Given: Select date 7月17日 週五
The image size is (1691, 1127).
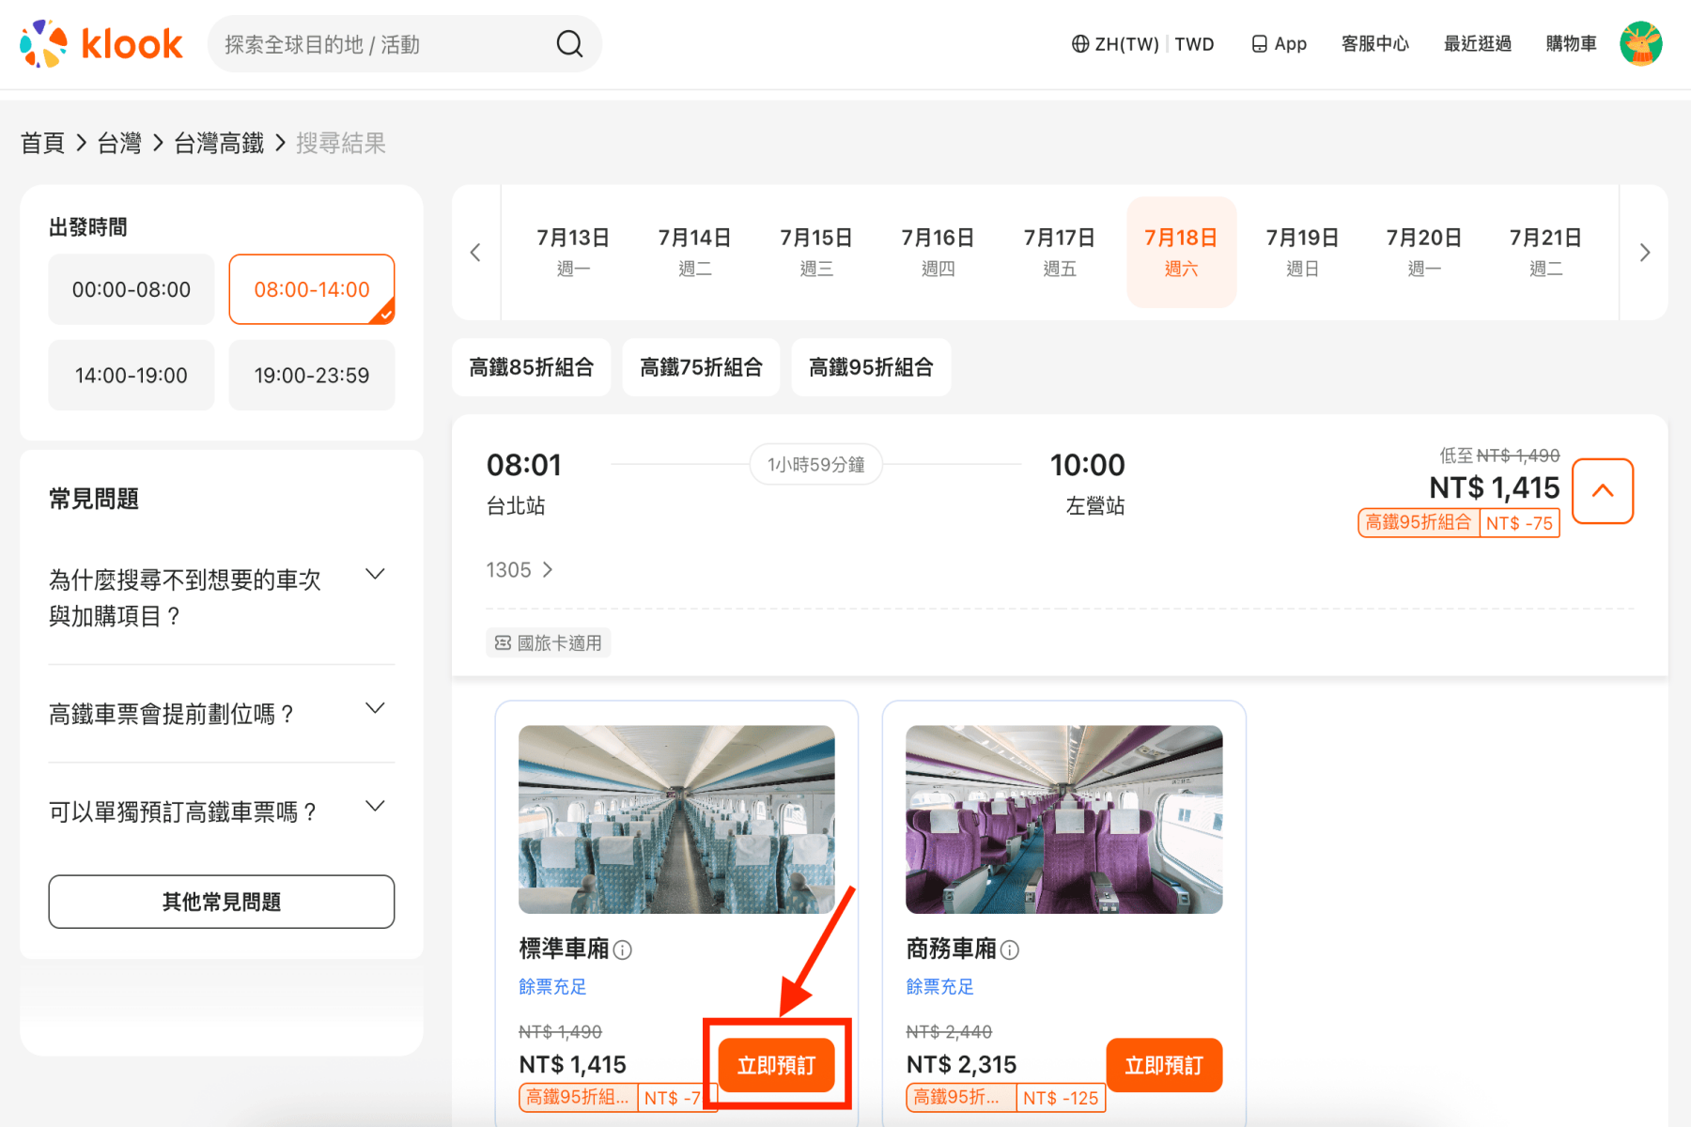Looking at the screenshot, I should coord(1060,253).
